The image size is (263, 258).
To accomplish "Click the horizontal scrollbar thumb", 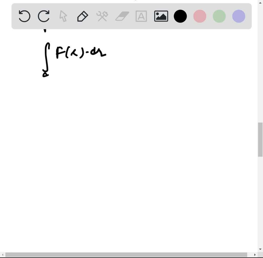I will pyautogui.click(x=126, y=255).
